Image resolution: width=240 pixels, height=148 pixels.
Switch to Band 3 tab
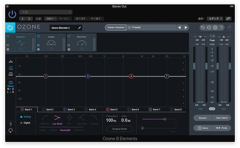click(x=69, y=109)
